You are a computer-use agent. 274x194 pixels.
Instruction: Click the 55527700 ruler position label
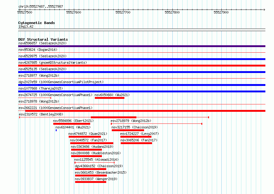[x=123, y=12]
